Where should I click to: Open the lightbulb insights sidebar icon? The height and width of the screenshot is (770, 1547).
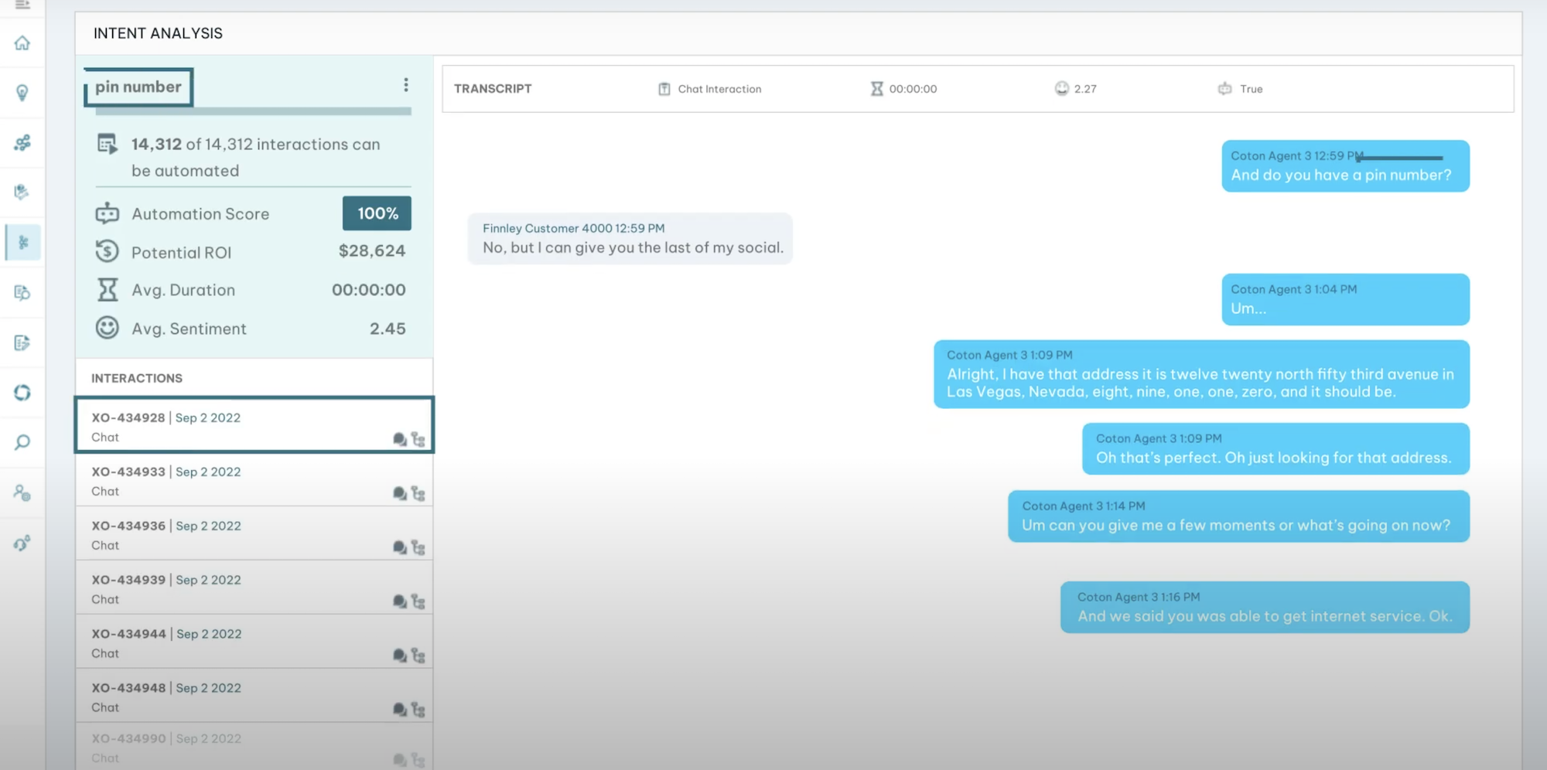pyautogui.click(x=22, y=93)
